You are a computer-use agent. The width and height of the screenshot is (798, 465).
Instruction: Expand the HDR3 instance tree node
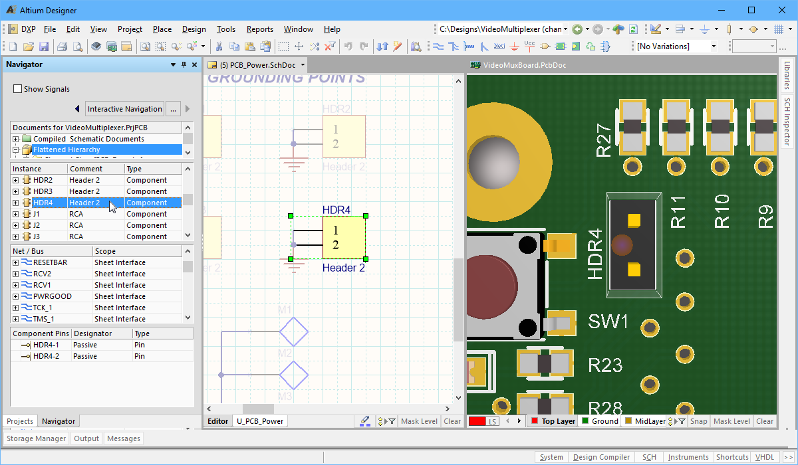coord(16,191)
